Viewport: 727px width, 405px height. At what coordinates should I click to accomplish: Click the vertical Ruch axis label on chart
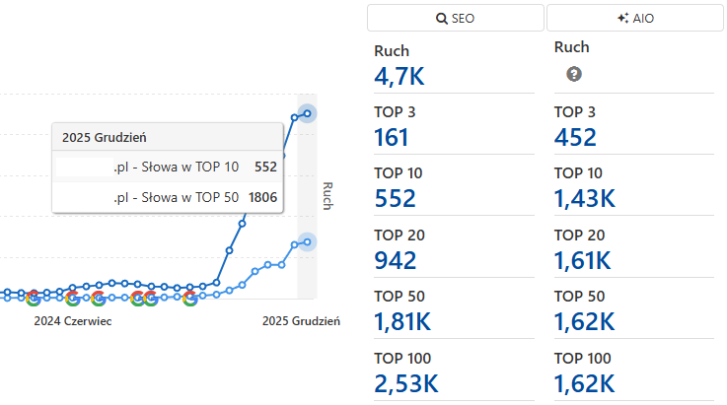pyautogui.click(x=327, y=194)
